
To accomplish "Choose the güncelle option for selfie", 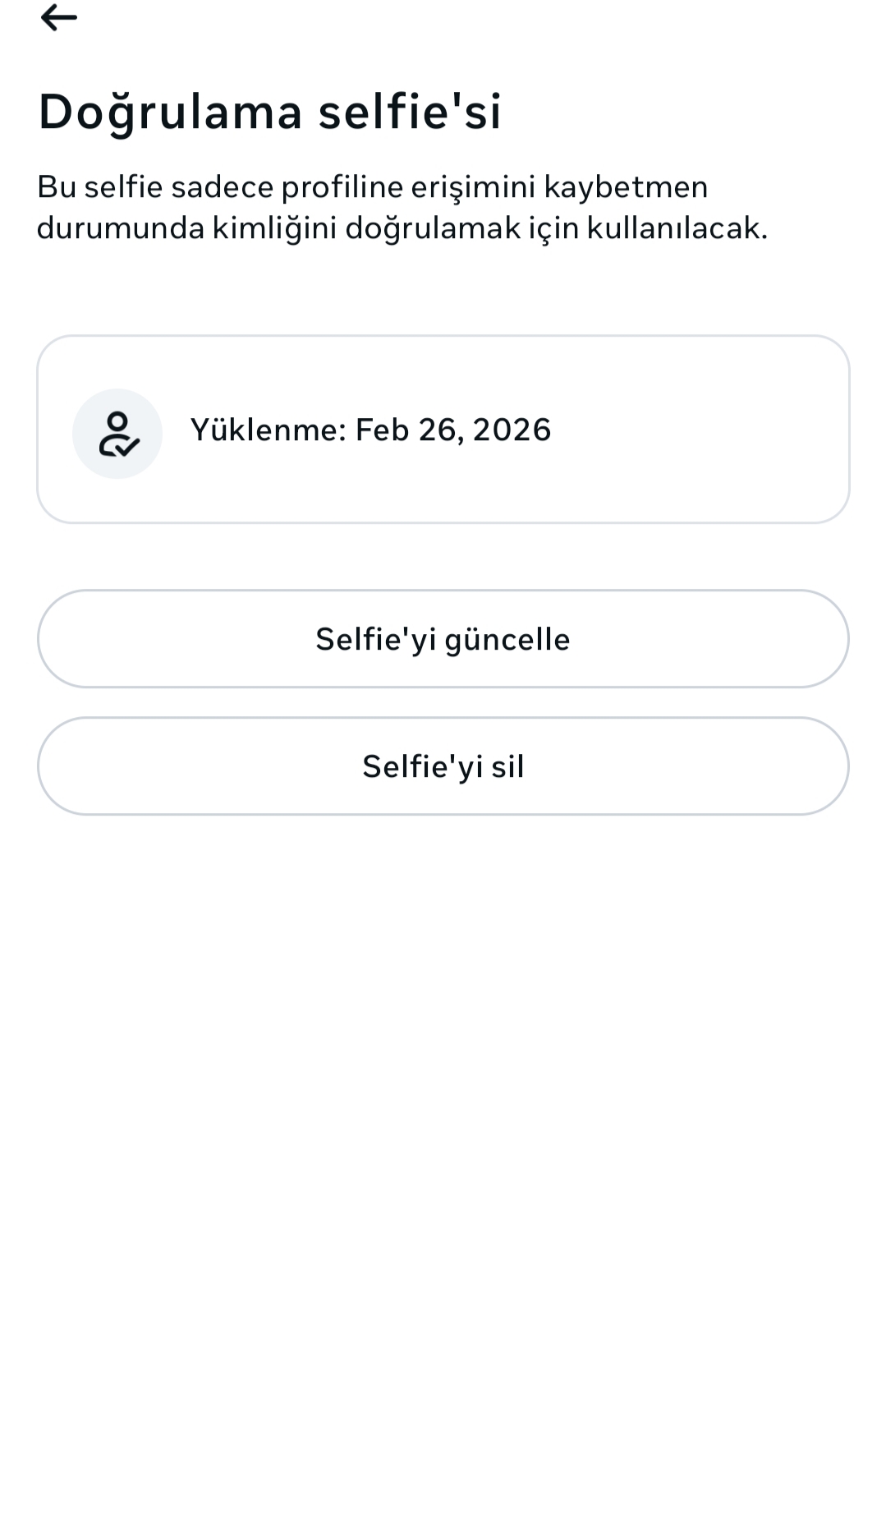I will click(443, 639).
